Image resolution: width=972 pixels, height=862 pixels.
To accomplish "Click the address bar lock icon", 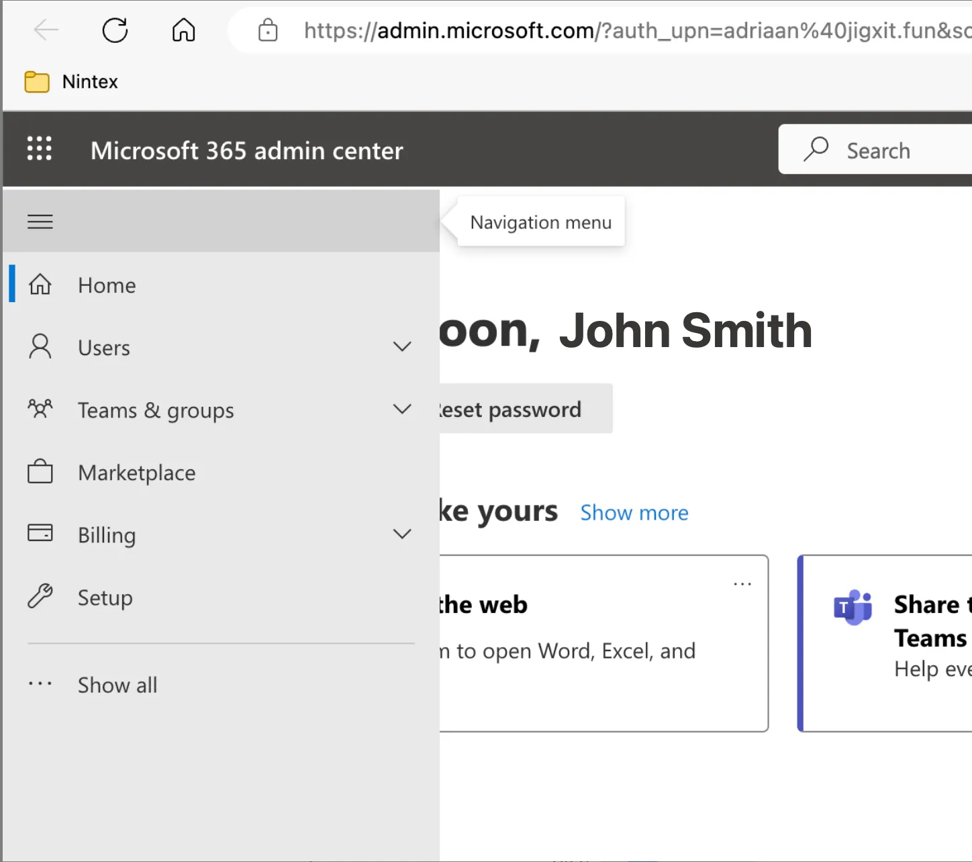I will pos(268,30).
